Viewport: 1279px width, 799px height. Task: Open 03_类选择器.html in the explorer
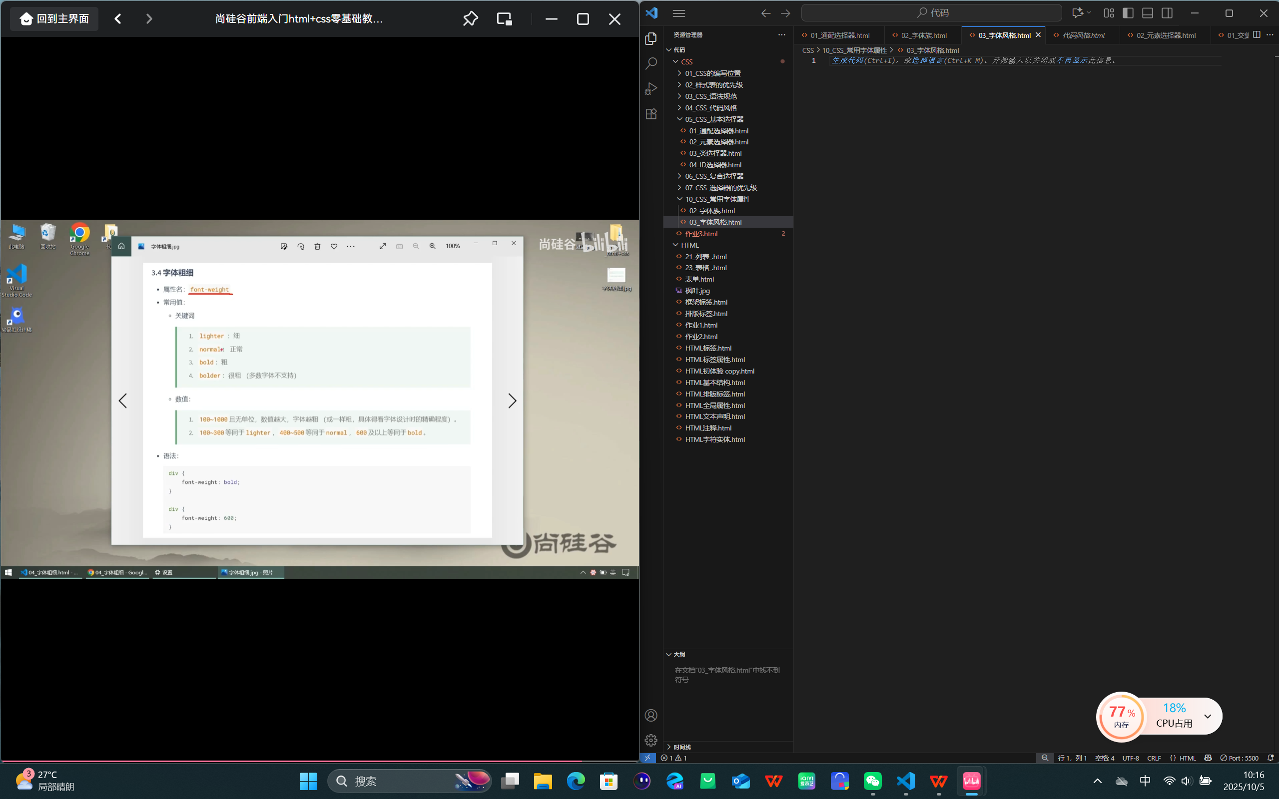pyautogui.click(x=715, y=153)
